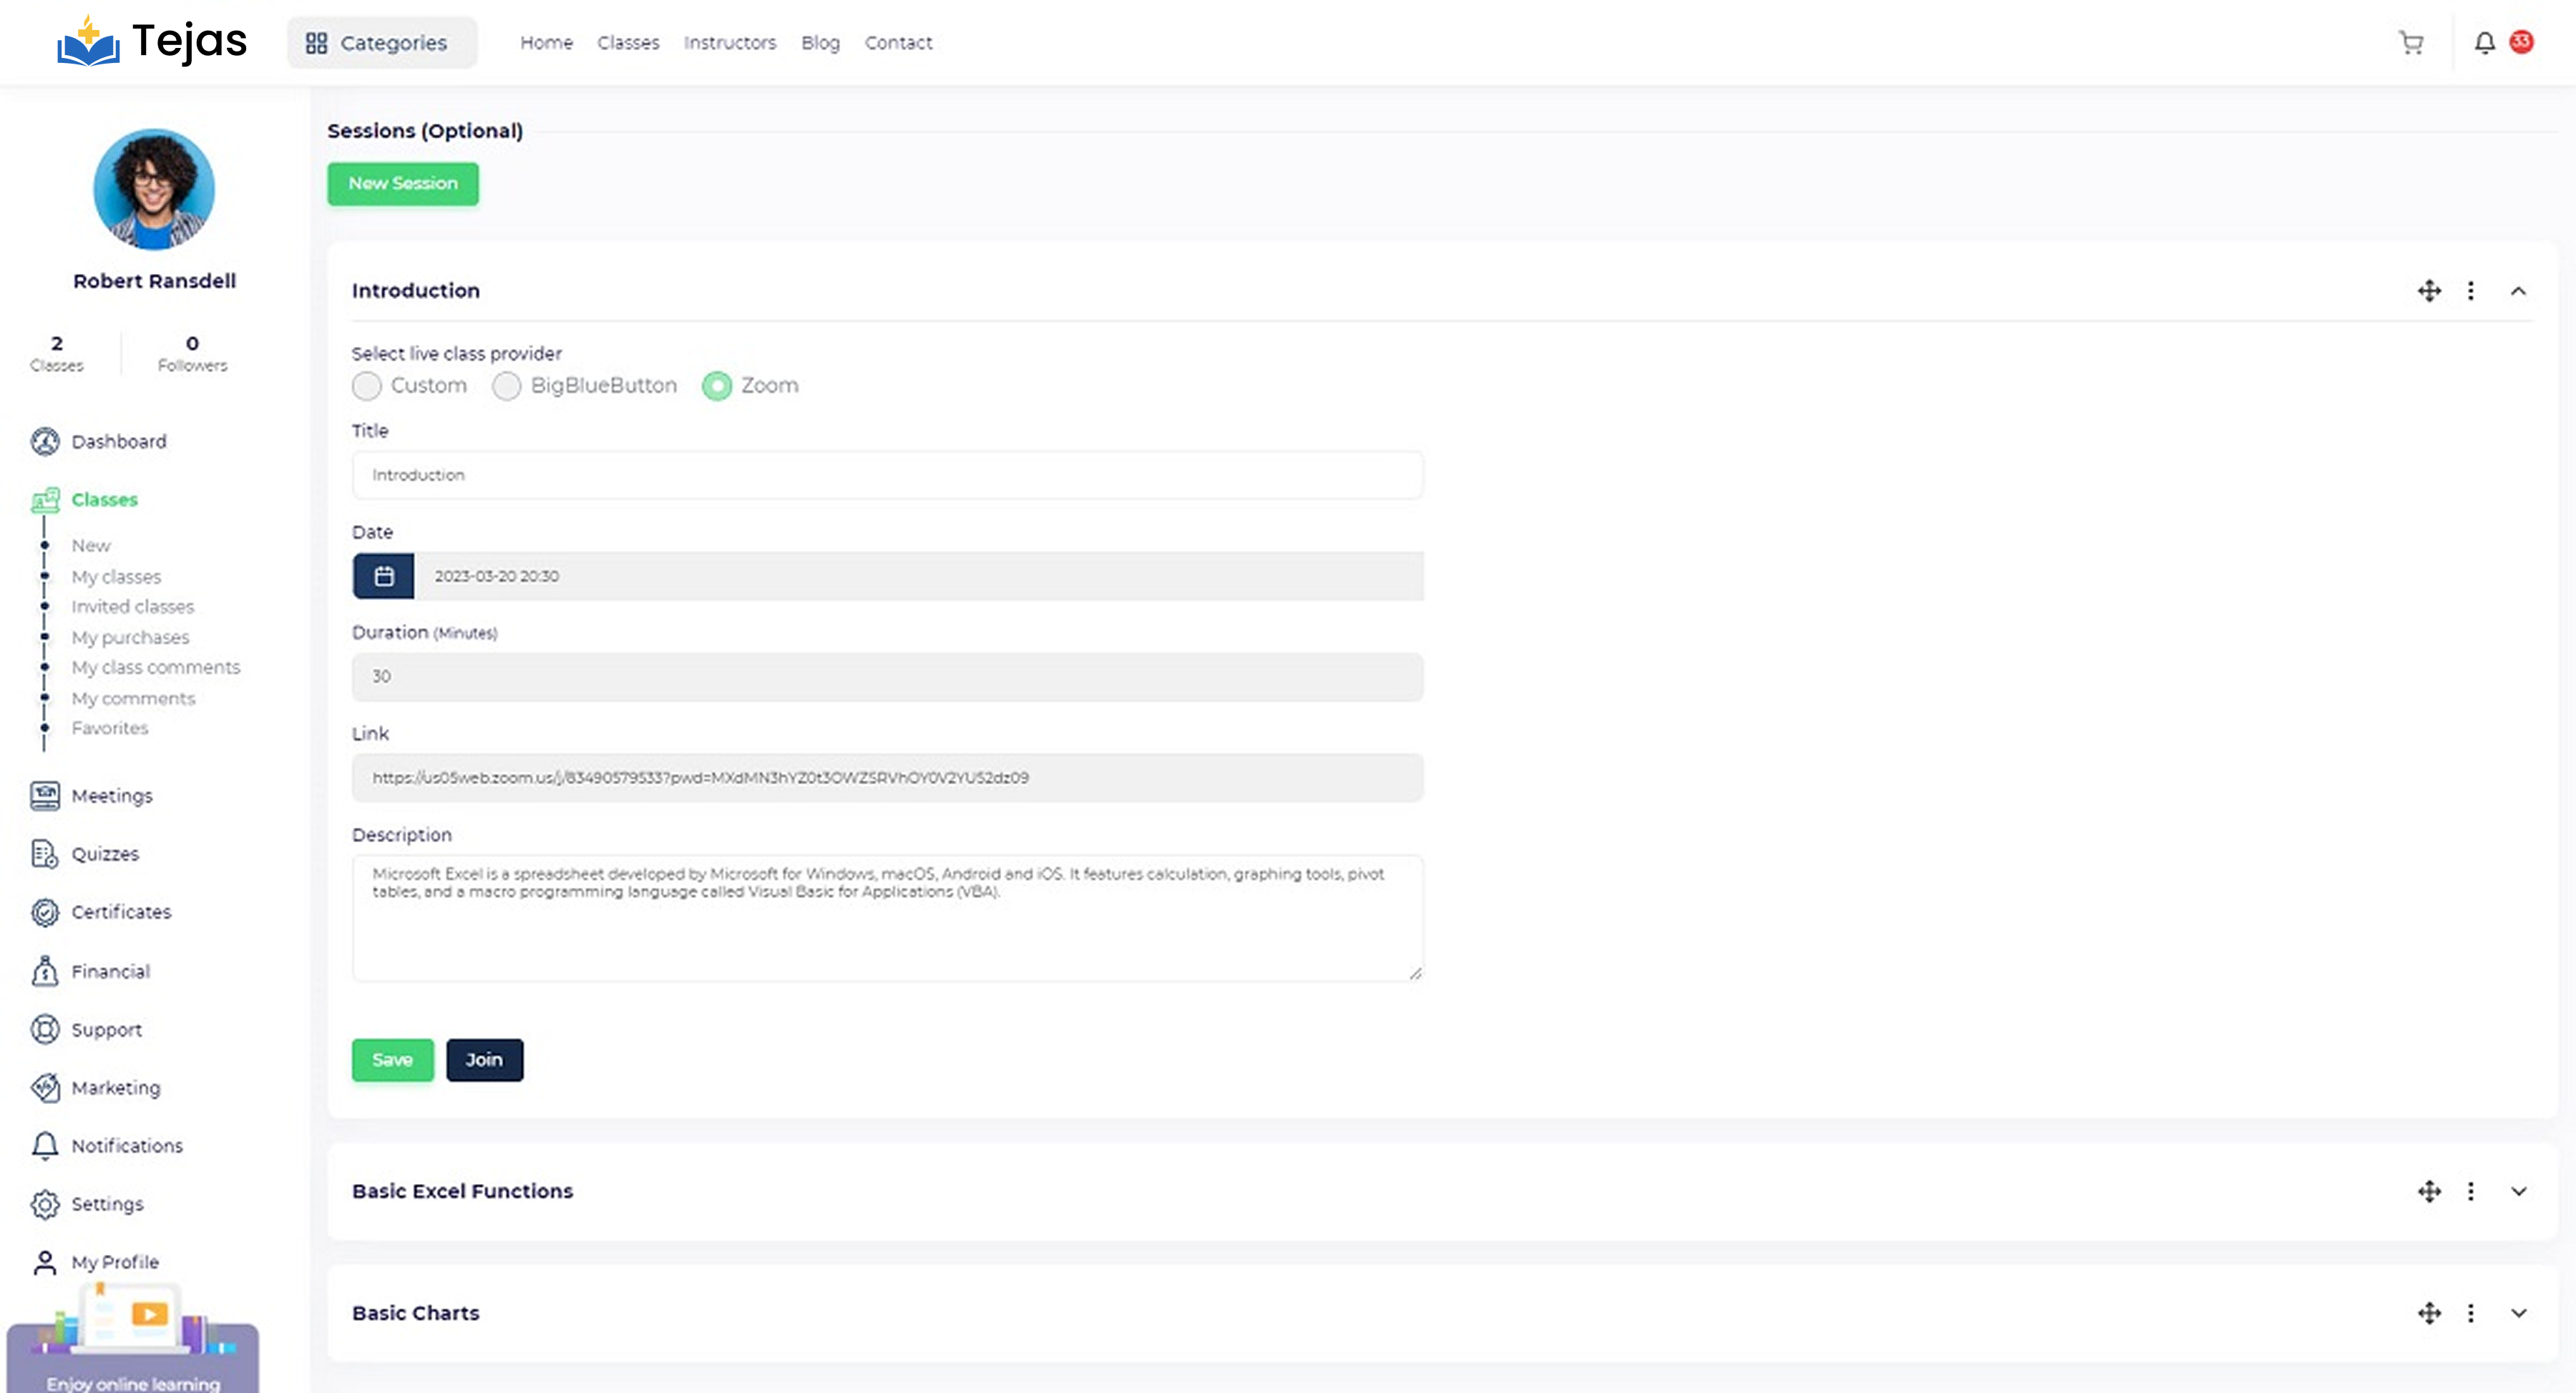Select the Custom live class provider
Image resolution: width=2576 pixels, height=1393 pixels.
point(367,386)
